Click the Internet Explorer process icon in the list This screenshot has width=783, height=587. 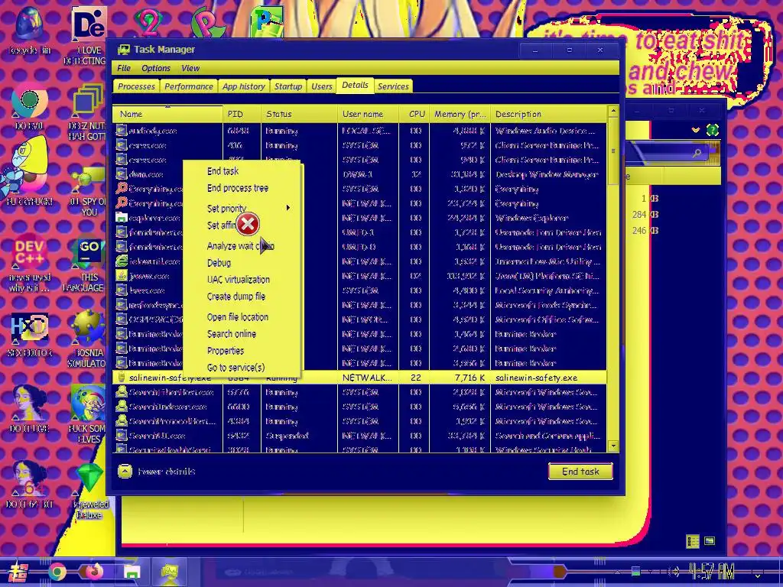pyautogui.click(x=122, y=261)
